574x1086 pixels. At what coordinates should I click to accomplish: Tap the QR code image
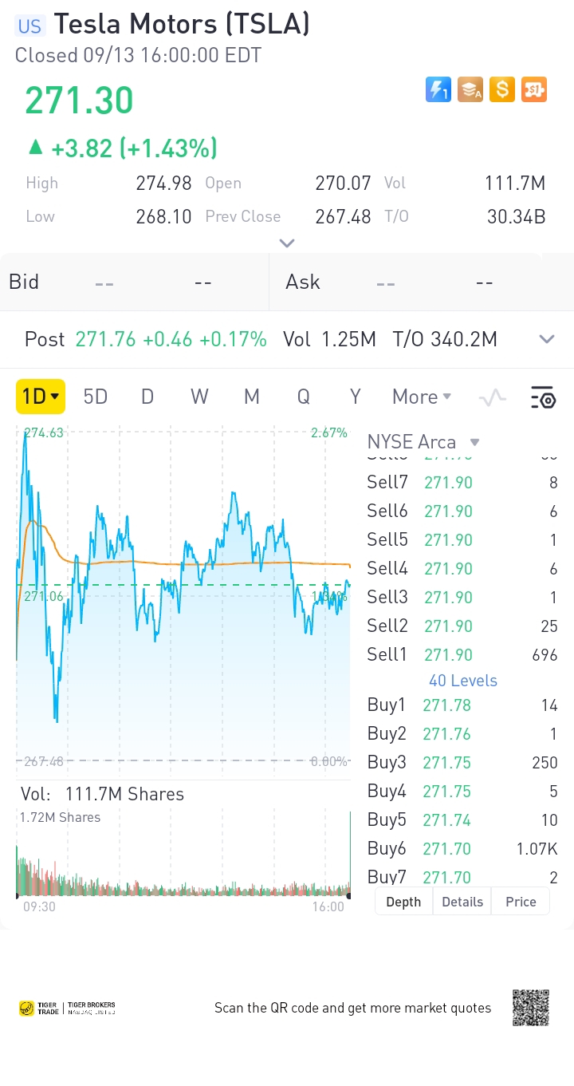click(x=531, y=1008)
